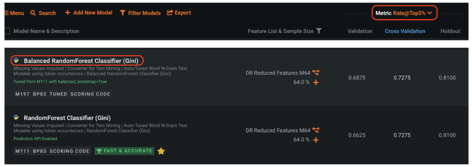The height and width of the screenshot is (167, 472).
Task: Click the Add New Model plus icon
Action: [x=67, y=12]
